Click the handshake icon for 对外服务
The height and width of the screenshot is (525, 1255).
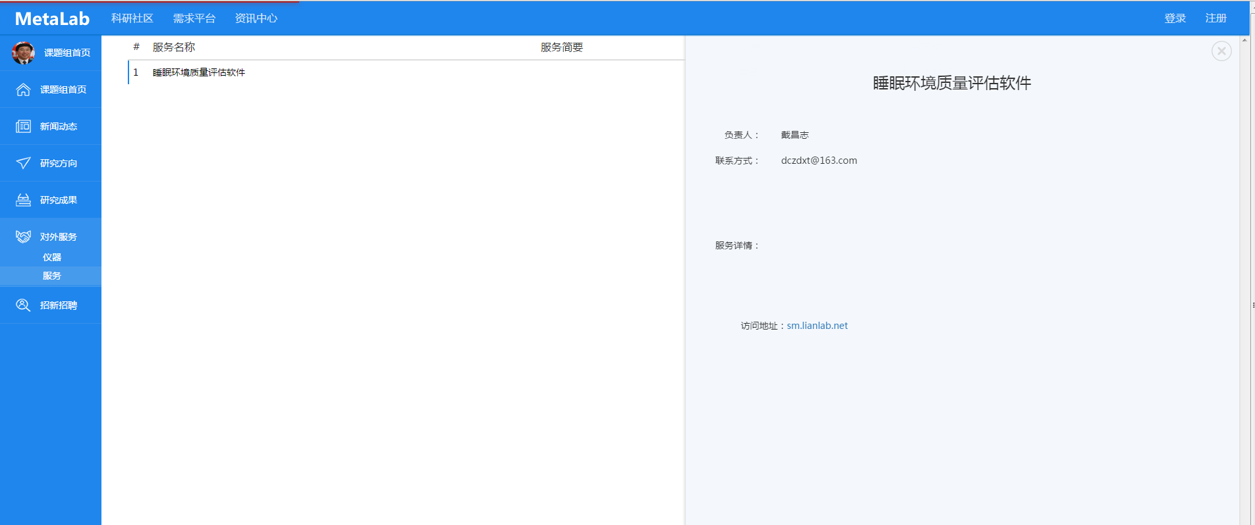(x=23, y=237)
